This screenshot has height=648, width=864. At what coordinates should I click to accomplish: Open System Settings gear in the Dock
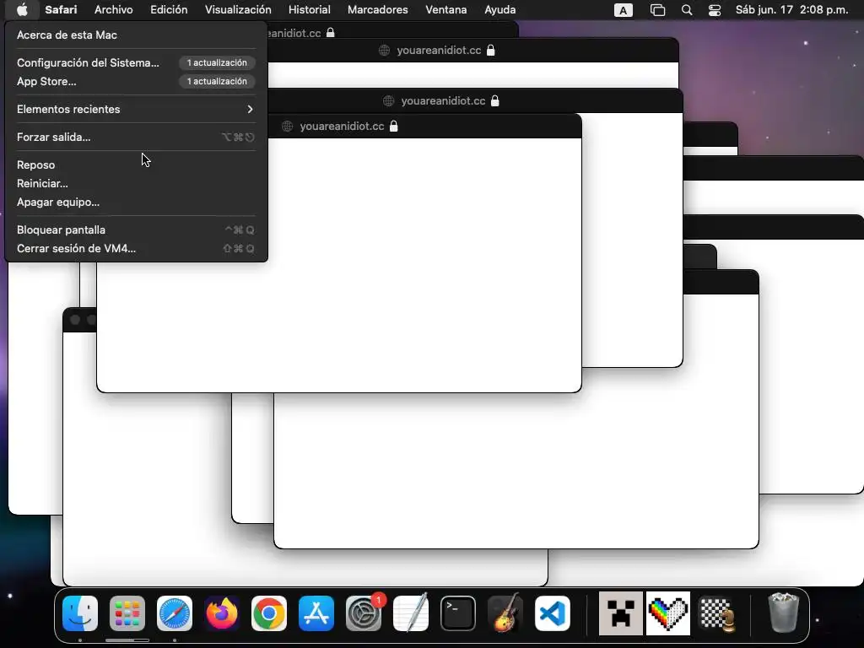[364, 613]
